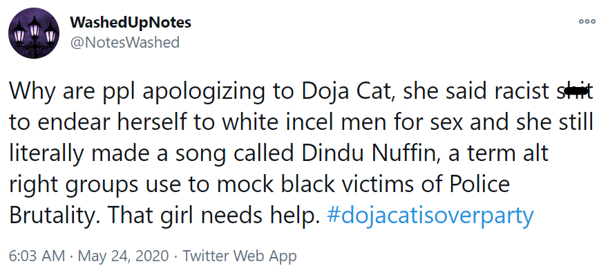This screenshot has height=275, width=608.
Task: Visit the @NotesWashed handle link
Action: (124, 42)
